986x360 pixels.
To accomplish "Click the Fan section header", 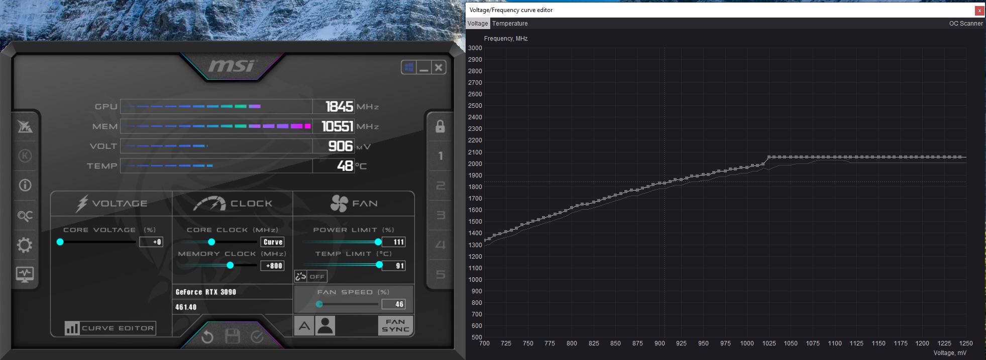I will tap(354, 204).
